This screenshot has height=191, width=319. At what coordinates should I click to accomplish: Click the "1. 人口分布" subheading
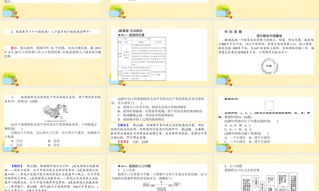coord(126,170)
